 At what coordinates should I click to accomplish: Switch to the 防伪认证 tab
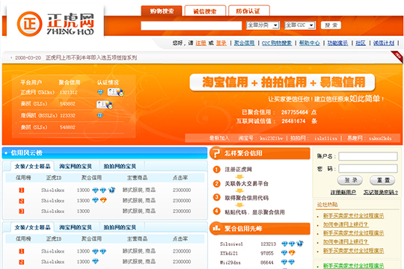click(x=248, y=11)
